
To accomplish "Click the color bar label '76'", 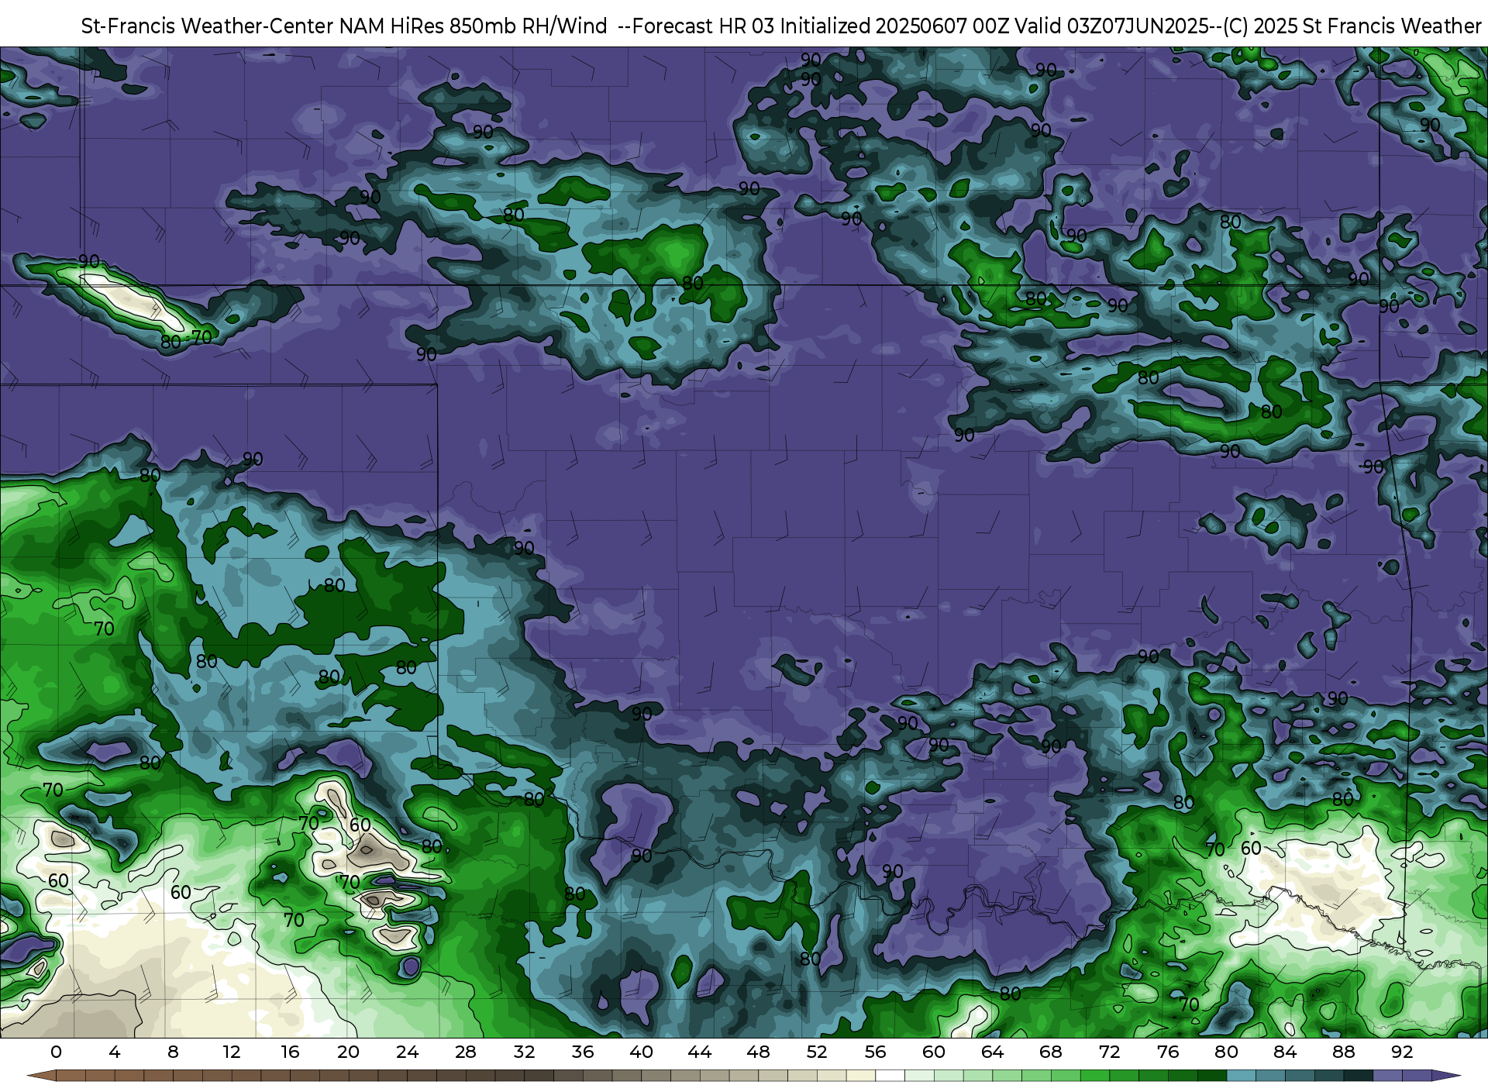I will (x=1168, y=1052).
